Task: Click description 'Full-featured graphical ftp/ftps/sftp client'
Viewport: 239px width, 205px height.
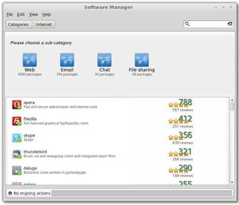Action: click(x=56, y=124)
